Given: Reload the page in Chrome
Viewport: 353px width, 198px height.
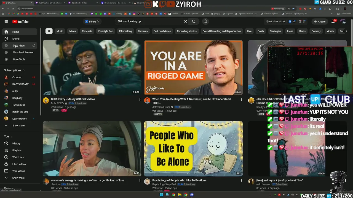Looking at the screenshot, I should pyautogui.click(x=13, y=9).
